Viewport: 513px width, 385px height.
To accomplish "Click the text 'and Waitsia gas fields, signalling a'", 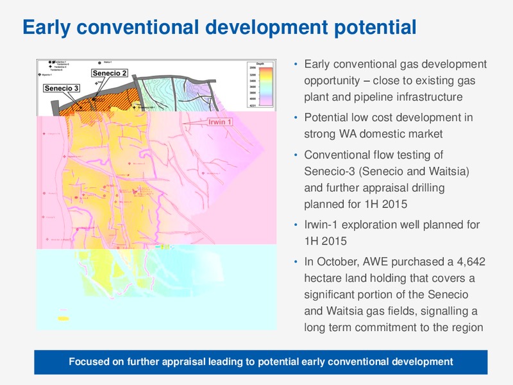I will click(391, 311).
